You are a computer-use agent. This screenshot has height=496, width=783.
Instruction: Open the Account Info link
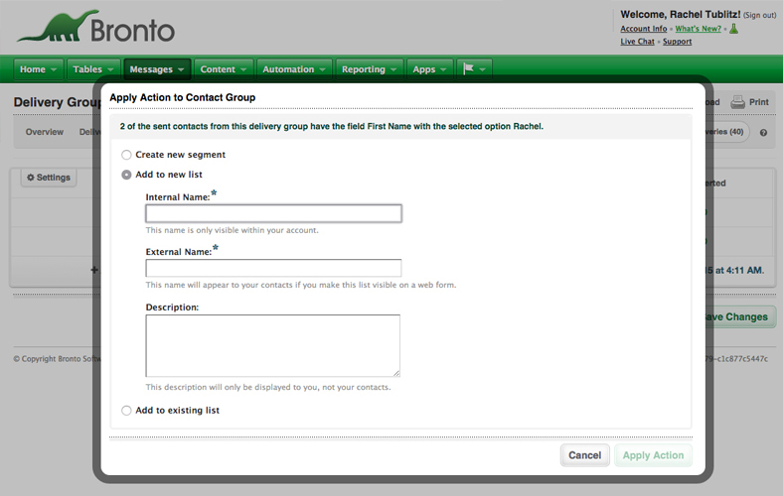[x=643, y=29]
